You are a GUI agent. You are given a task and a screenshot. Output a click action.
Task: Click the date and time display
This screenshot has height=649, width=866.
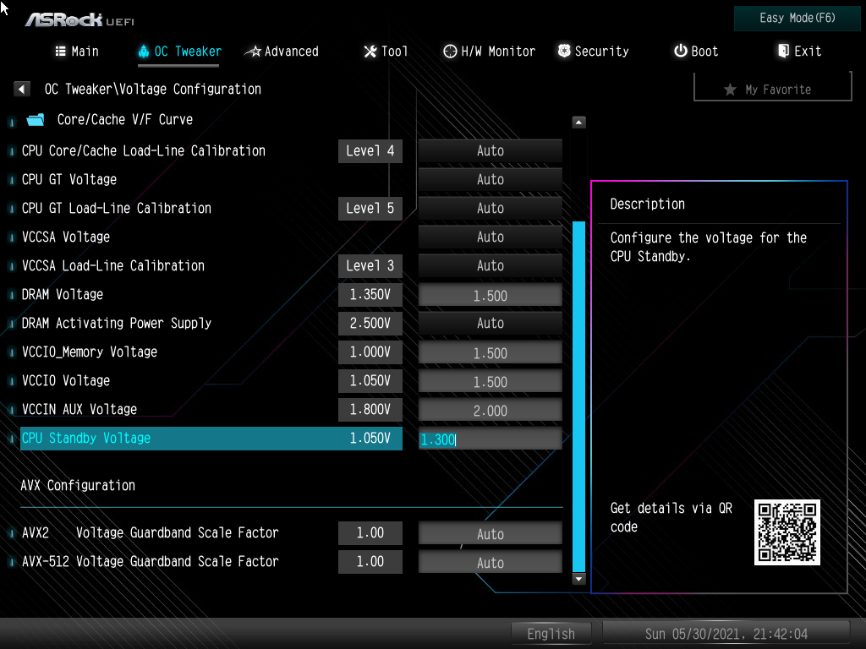[x=726, y=634]
